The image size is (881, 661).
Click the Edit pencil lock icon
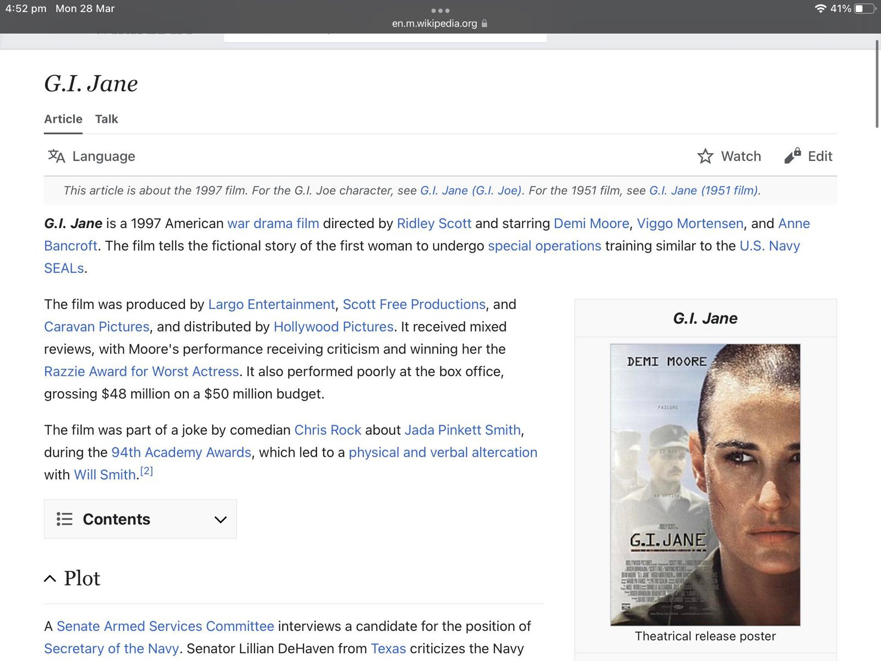click(792, 156)
